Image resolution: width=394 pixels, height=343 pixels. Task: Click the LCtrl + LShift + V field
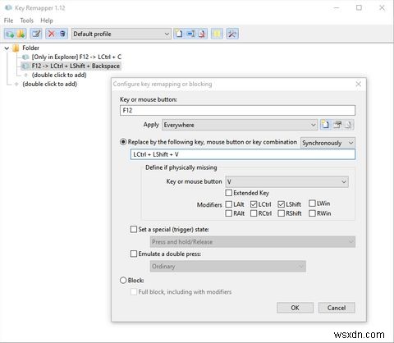point(243,154)
